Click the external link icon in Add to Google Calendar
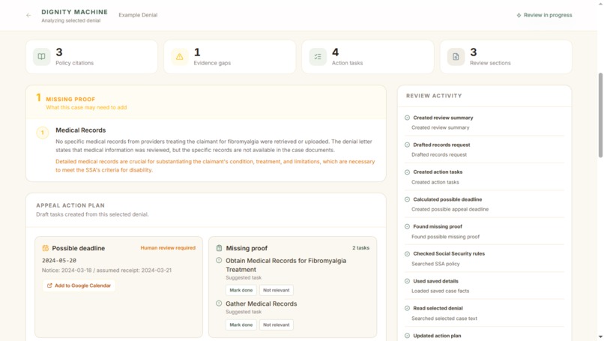604x341 pixels. tap(49, 286)
